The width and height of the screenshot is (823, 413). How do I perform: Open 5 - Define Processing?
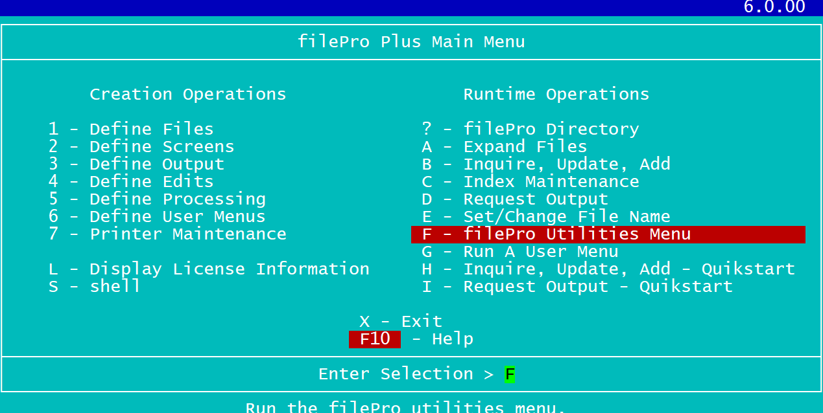pos(157,199)
